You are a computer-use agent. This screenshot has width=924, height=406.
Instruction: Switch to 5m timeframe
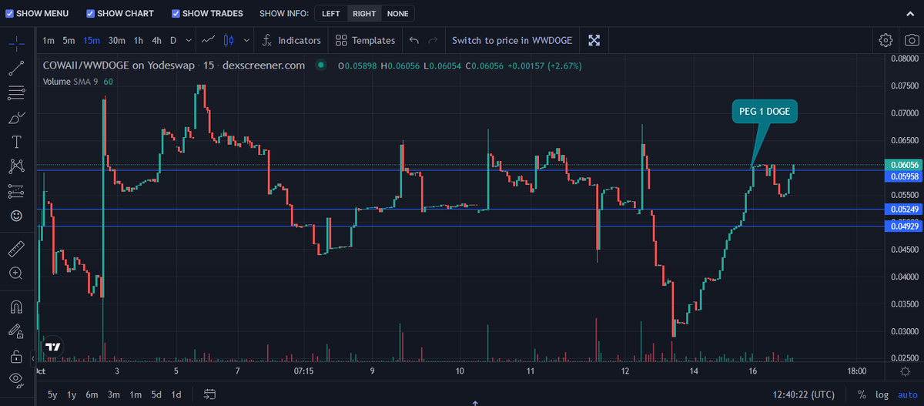pos(69,40)
